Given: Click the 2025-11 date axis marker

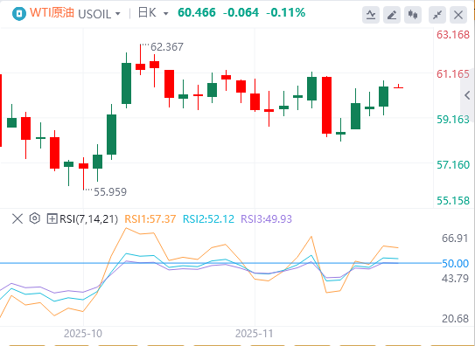Looking at the screenshot, I should tap(255, 334).
